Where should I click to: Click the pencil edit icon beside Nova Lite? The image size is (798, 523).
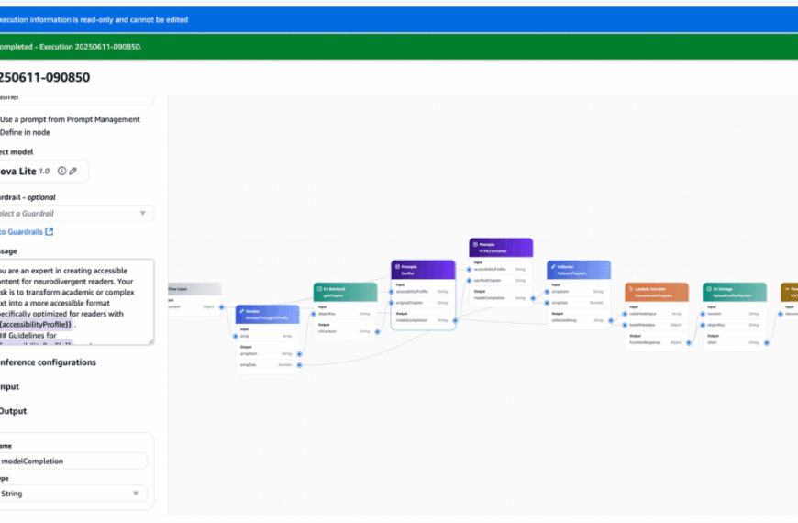coord(73,171)
